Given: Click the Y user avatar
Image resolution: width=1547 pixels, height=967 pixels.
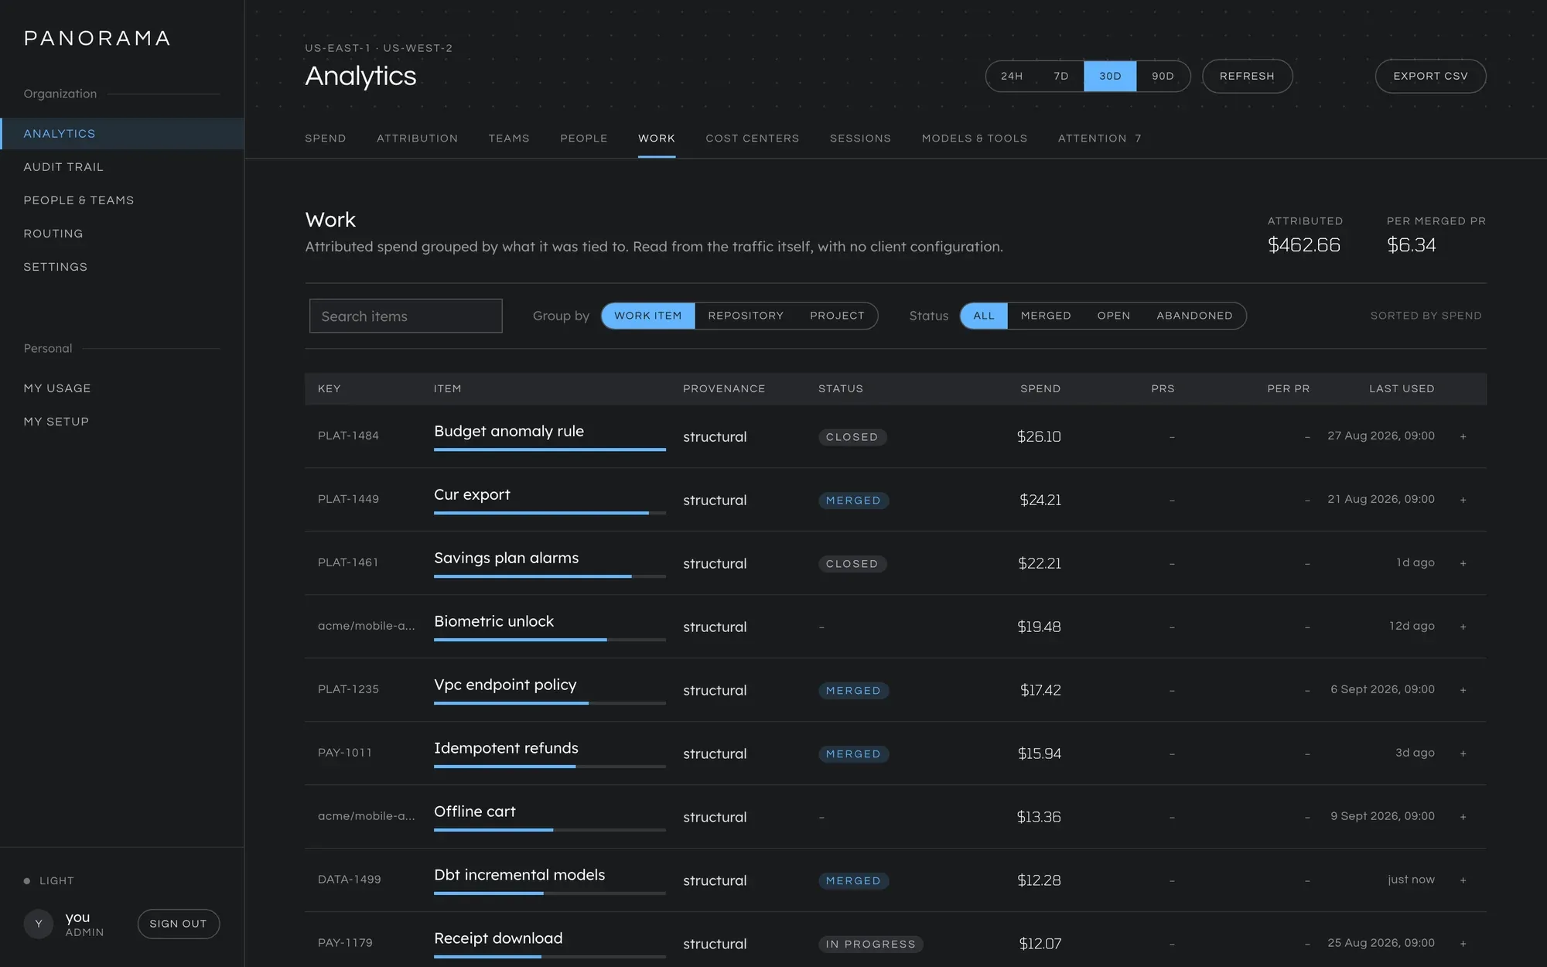Looking at the screenshot, I should [x=39, y=924].
